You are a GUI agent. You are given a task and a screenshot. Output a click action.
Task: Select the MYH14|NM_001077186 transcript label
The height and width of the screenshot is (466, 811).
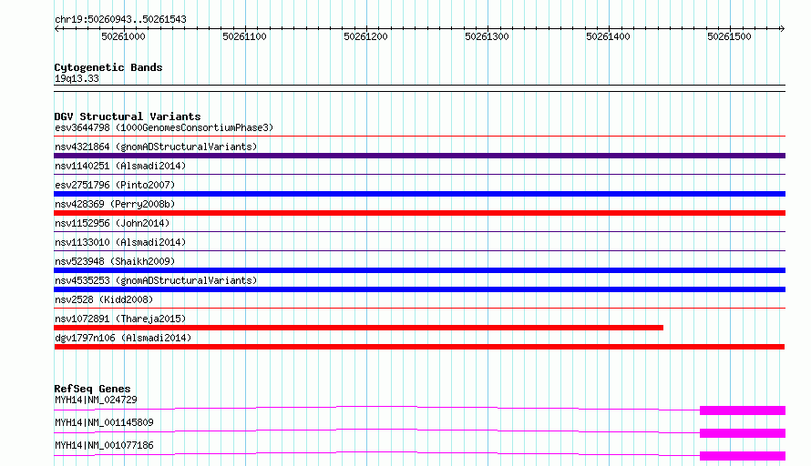click(104, 445)
